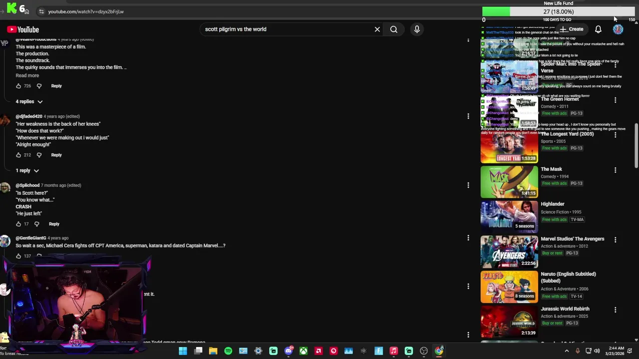Like the 'masterpiece of a film' comment

[x=18, y=86]
